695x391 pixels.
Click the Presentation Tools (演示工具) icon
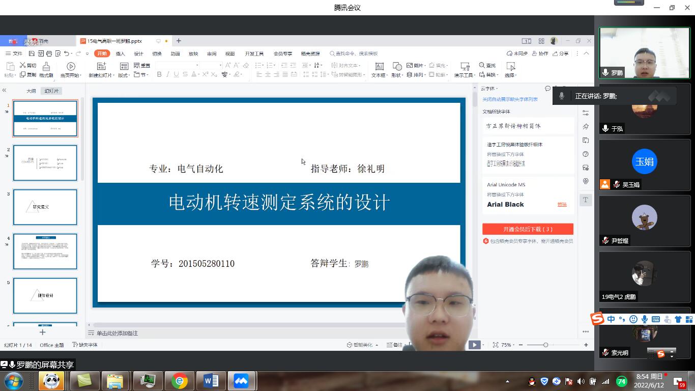(x=464, y=67)
